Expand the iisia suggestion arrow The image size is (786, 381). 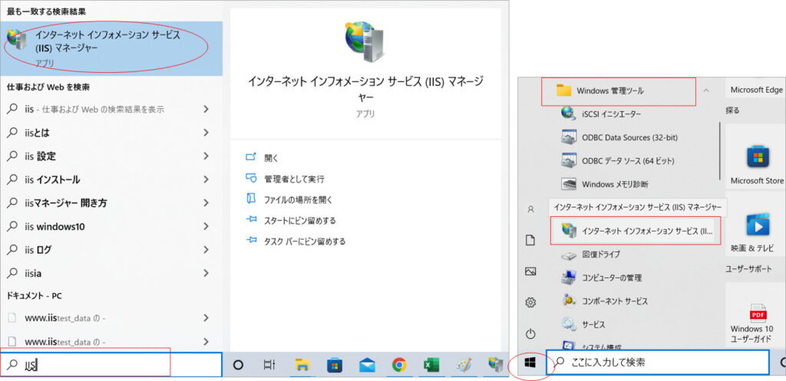coord(206,273)
